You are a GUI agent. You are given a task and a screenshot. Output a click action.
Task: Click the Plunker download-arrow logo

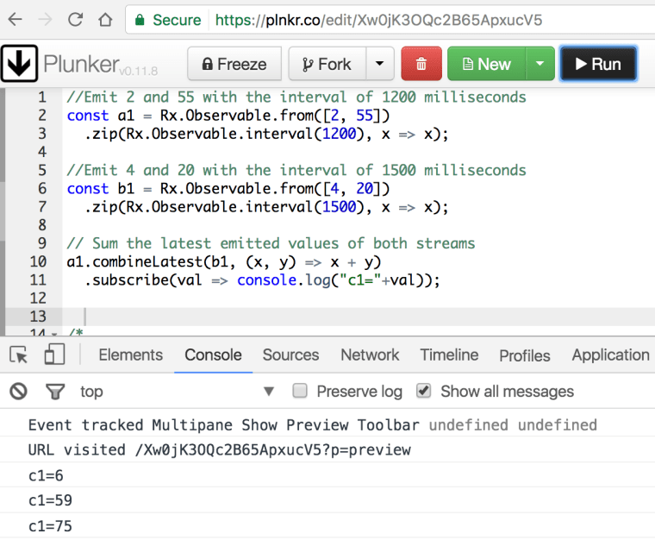(x=18, y=64)
